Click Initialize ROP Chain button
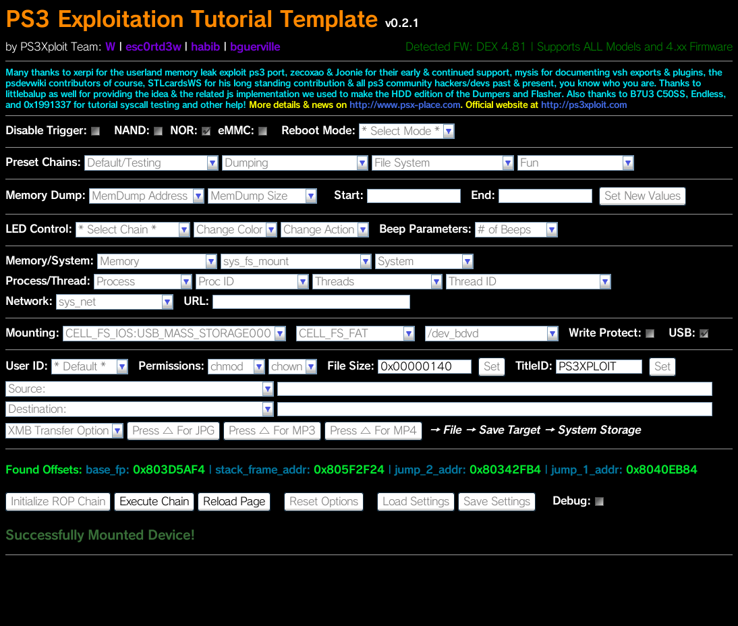Image resolution: width=738 pixels, height=626 pixels. [x=58, y=502]
